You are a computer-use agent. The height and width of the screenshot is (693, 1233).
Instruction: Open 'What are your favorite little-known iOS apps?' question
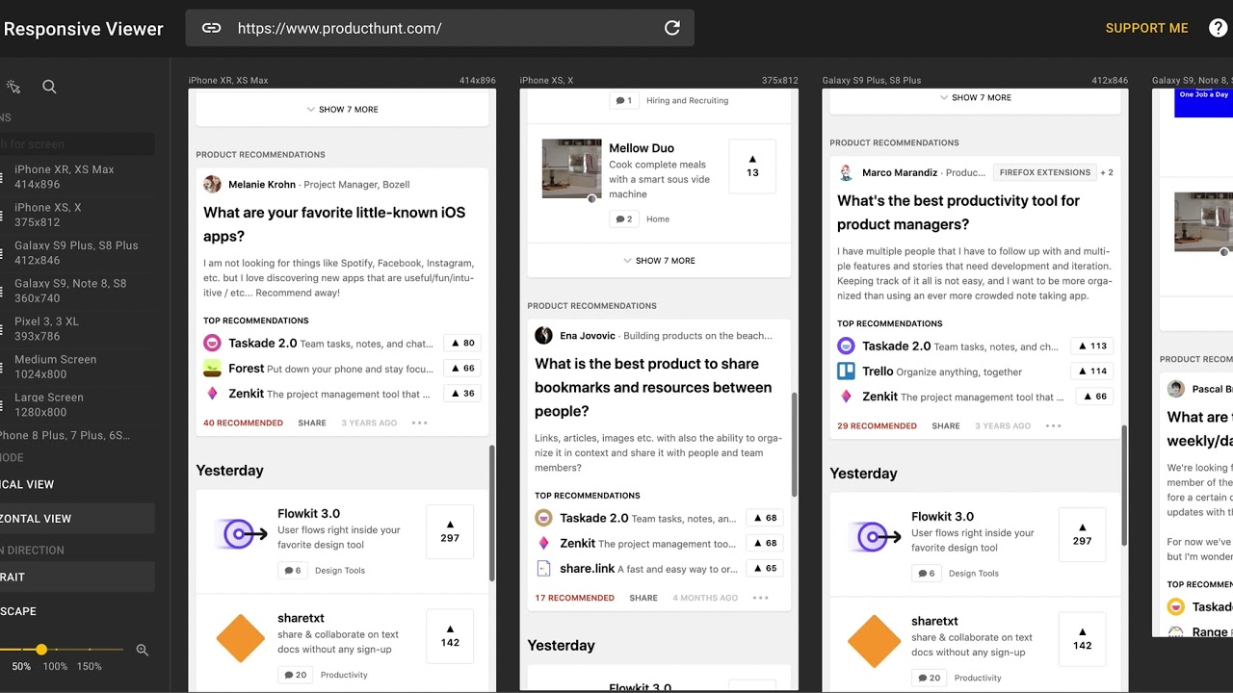tap(334, 224)
